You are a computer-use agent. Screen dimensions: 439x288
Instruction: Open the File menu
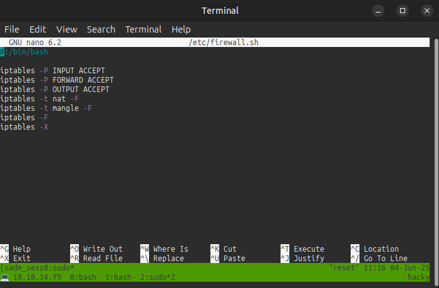[x=12, y=29]
